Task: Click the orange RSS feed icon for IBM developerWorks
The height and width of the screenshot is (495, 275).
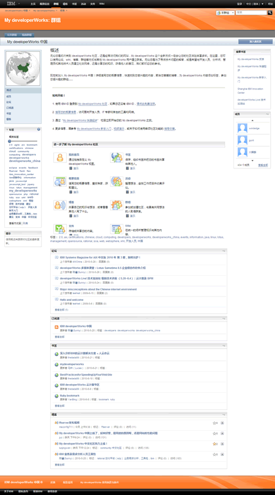Action: (x=56, y=327)
